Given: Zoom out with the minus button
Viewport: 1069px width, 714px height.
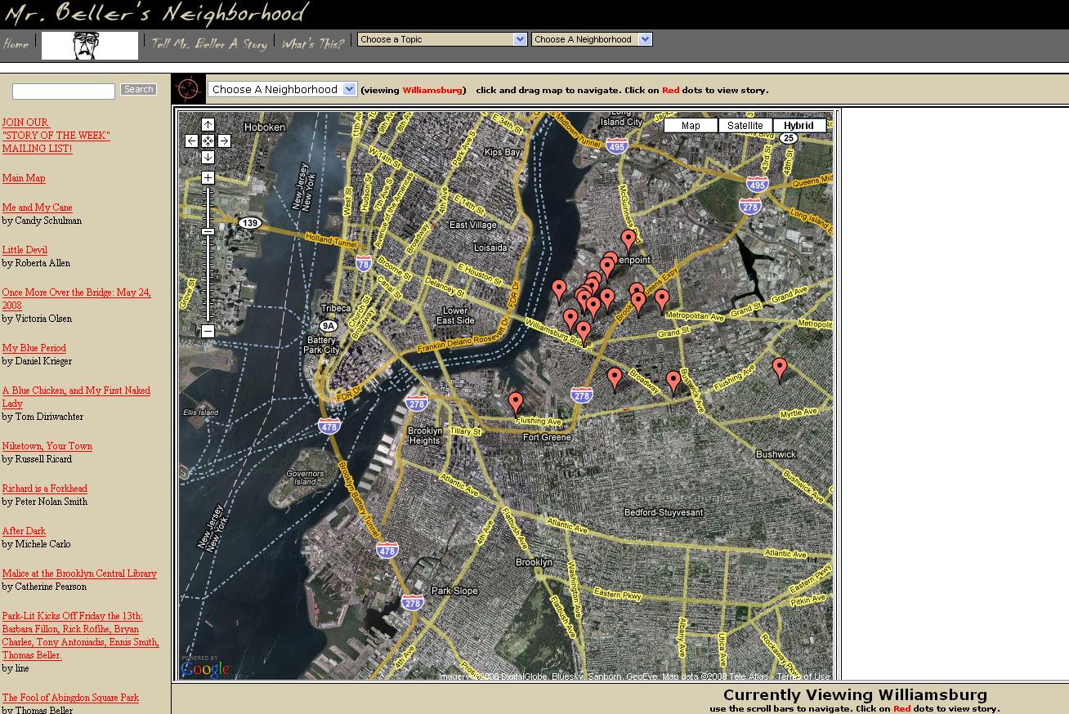Looking at the screenshot, I should pyautogui.click(x=208, y=331).
